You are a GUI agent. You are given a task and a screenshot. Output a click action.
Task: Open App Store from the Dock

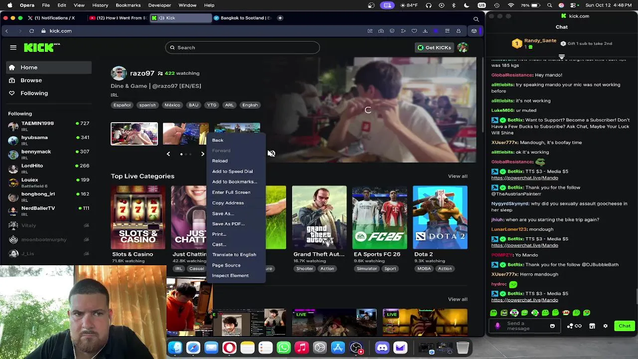click(x=338, y=348)
